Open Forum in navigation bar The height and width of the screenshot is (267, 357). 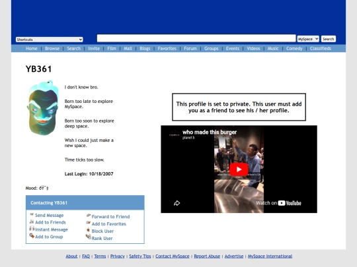[190, 49]
